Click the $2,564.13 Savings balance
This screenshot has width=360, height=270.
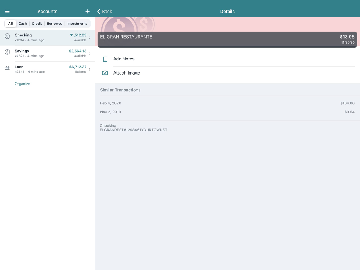[78, 51]
